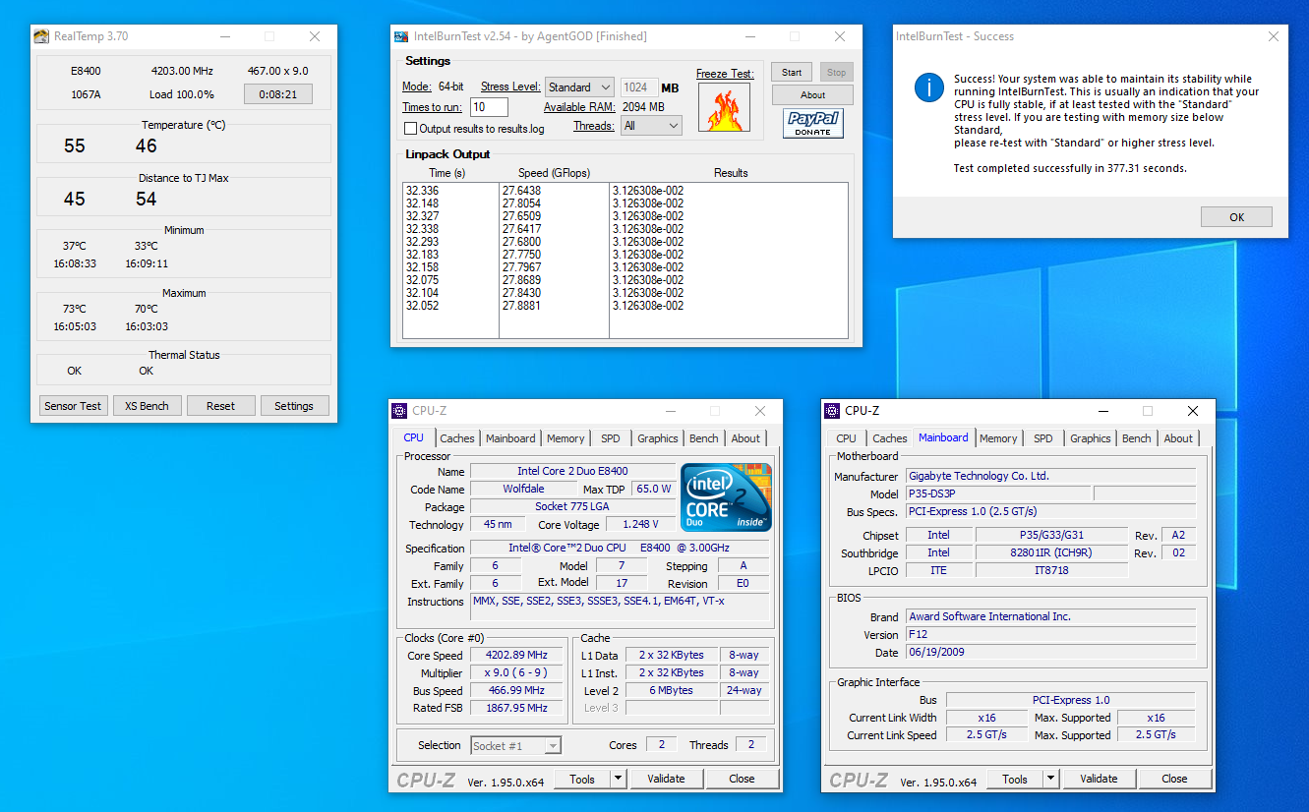Click the RealTemp title bar app icon

[41, 36]
